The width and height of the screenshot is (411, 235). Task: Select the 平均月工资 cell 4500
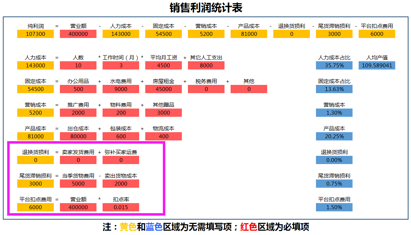click(x=164, y=66)
